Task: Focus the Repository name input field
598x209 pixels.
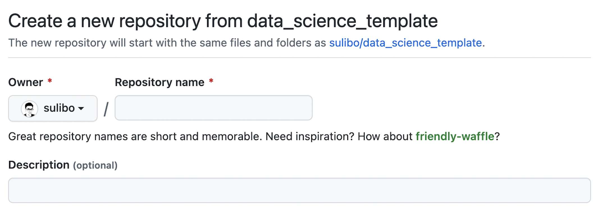Action: click(x=213, y=108)
